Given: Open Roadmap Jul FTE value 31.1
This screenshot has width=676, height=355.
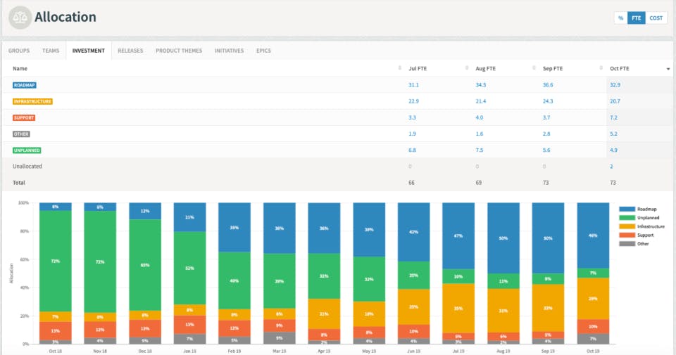Looking at the screenshot, I should tap(413, 85).
